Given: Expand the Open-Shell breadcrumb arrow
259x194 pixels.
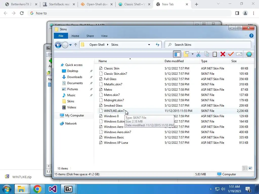Looking at the screenshot, I should point(108,45).
